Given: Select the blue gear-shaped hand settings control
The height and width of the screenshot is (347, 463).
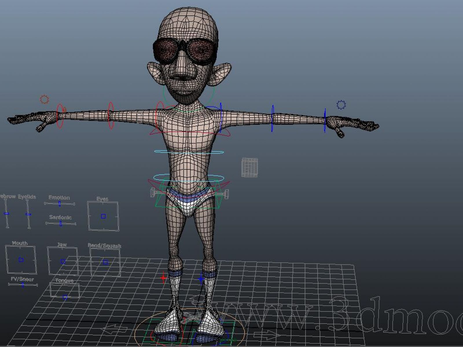Looking at the screenshot, I should [341, 105].
